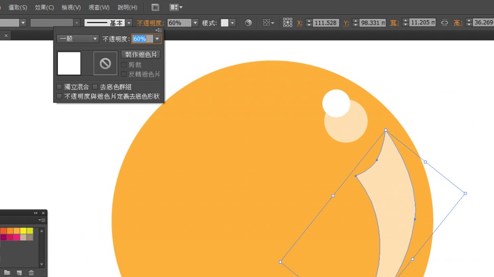Click the panel opacity field showing 60%
Screen dimensions: 494x277
coord(143,39)
